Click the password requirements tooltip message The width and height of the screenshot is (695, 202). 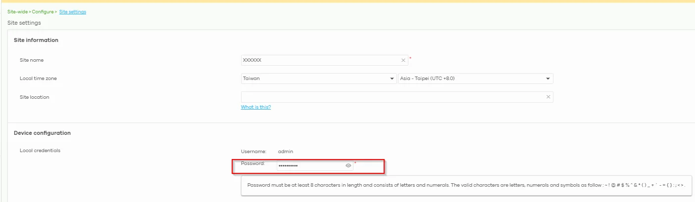point(466,185)
